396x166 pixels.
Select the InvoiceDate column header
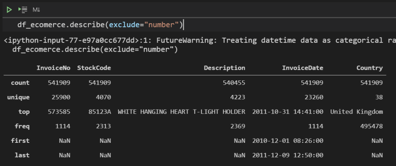pos(302,68)
